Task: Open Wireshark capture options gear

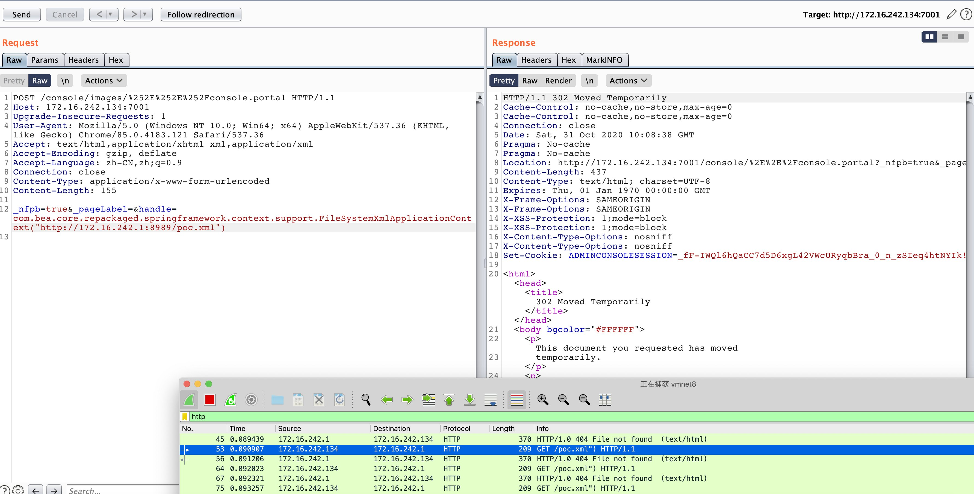Action: pos(251,399)
